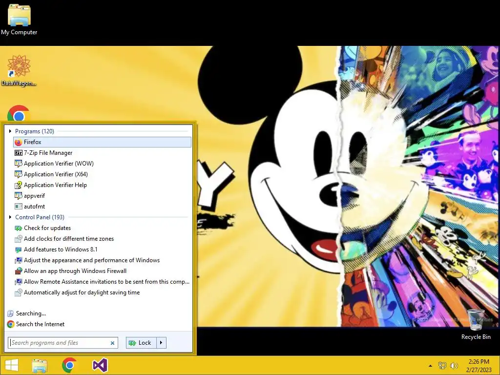Screen dimensions: 500x375
Task: Open the network tray icon
Action: click(x=442, y=365)
